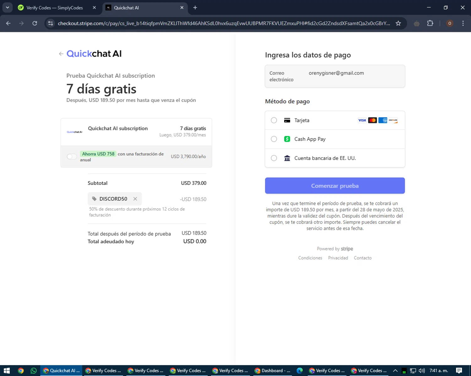The image size is (471, 376).
Task: Click Comenzar prueba button
Action: pos(335,186)
